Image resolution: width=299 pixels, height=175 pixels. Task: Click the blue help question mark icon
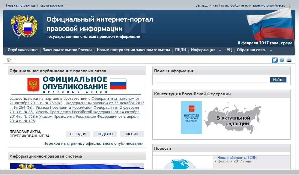282,60
